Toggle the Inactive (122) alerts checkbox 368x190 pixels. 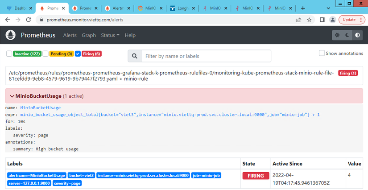[9, 54]
